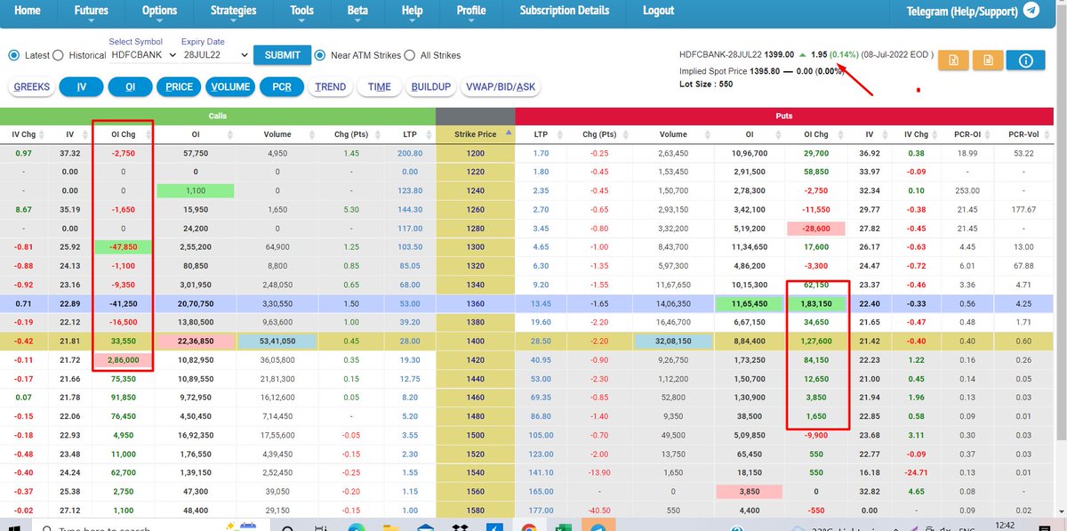Sort Calls side by OI Chg arrows

(148, 134)
